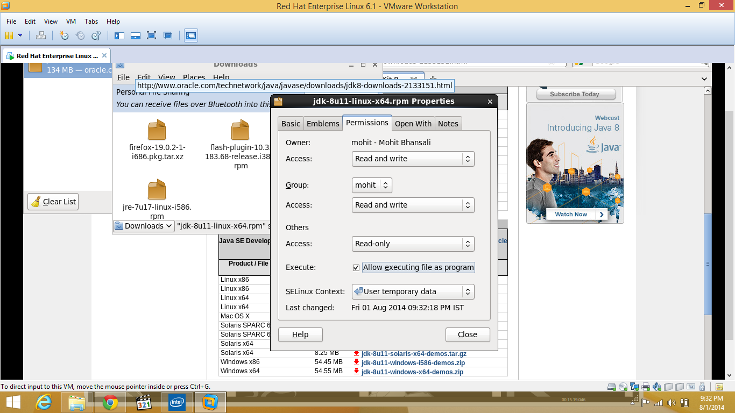
Task: Open the jdk-8u11-solaris-x64-demos.tar.gz download link
Action: pos(414,353)
